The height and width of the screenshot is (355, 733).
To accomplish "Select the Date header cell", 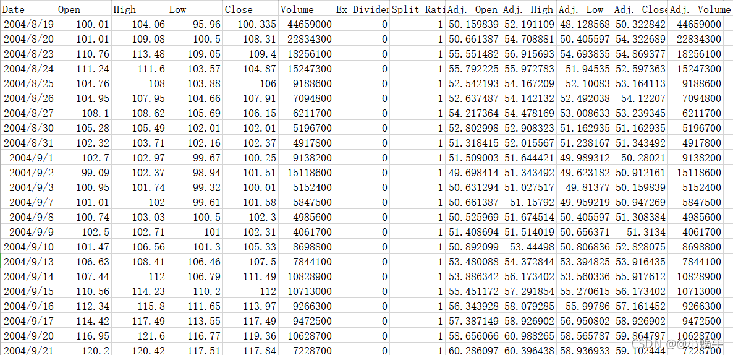I will tap(28, 9).
